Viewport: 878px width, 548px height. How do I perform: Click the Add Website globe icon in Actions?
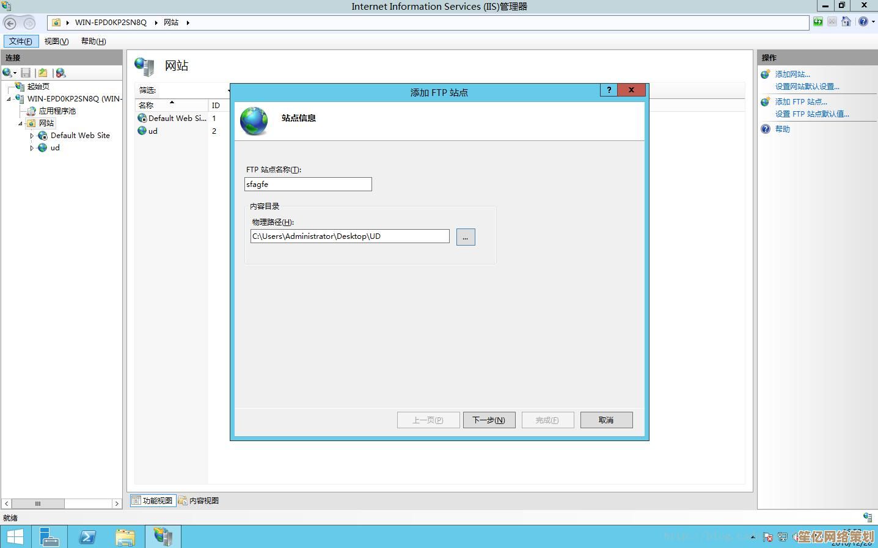[766, 75]
